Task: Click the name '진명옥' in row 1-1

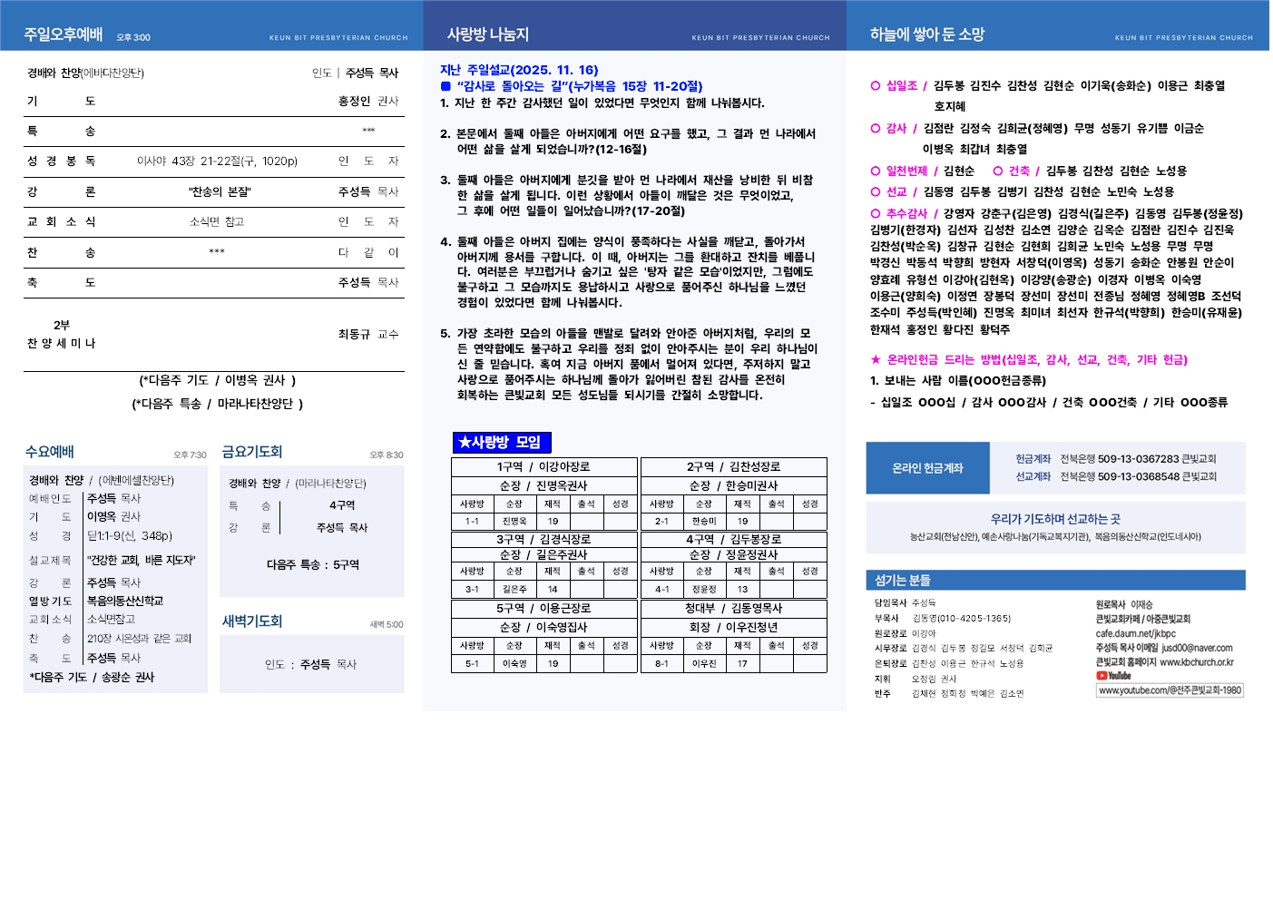Action: pos(514,522)
